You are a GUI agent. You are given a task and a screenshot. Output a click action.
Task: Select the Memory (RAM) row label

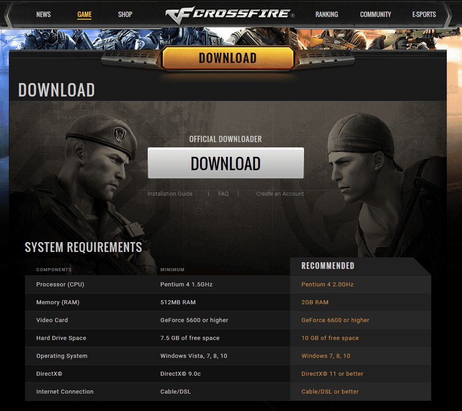tap(58, 302)
